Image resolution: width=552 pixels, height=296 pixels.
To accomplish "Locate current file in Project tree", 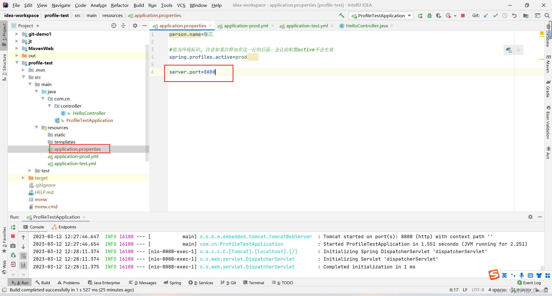I will (114, 26).
